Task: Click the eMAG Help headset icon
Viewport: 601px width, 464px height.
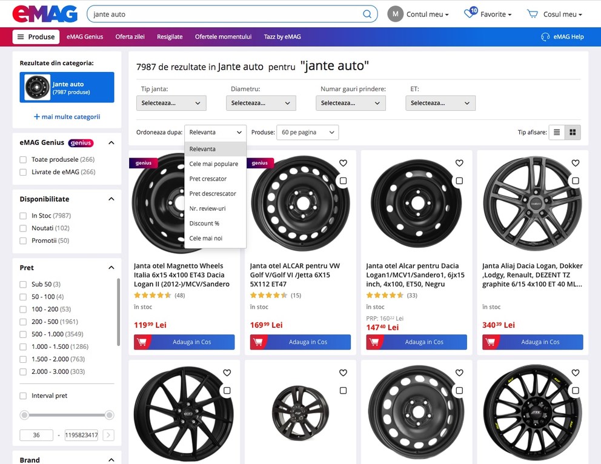Action: (x=545, y=37)
